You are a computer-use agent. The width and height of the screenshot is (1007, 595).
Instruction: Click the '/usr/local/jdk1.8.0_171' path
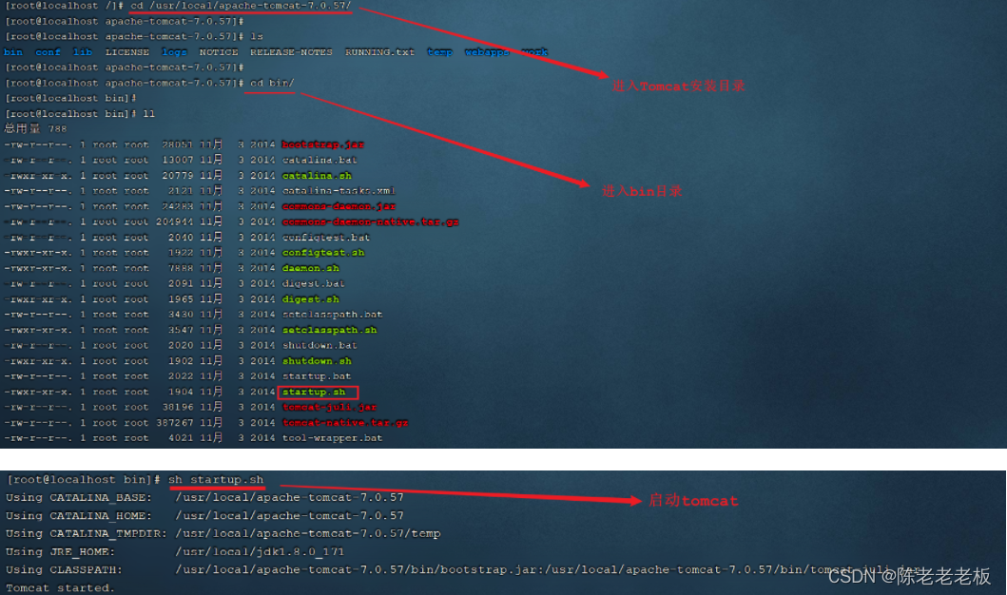tap(261, 551)
